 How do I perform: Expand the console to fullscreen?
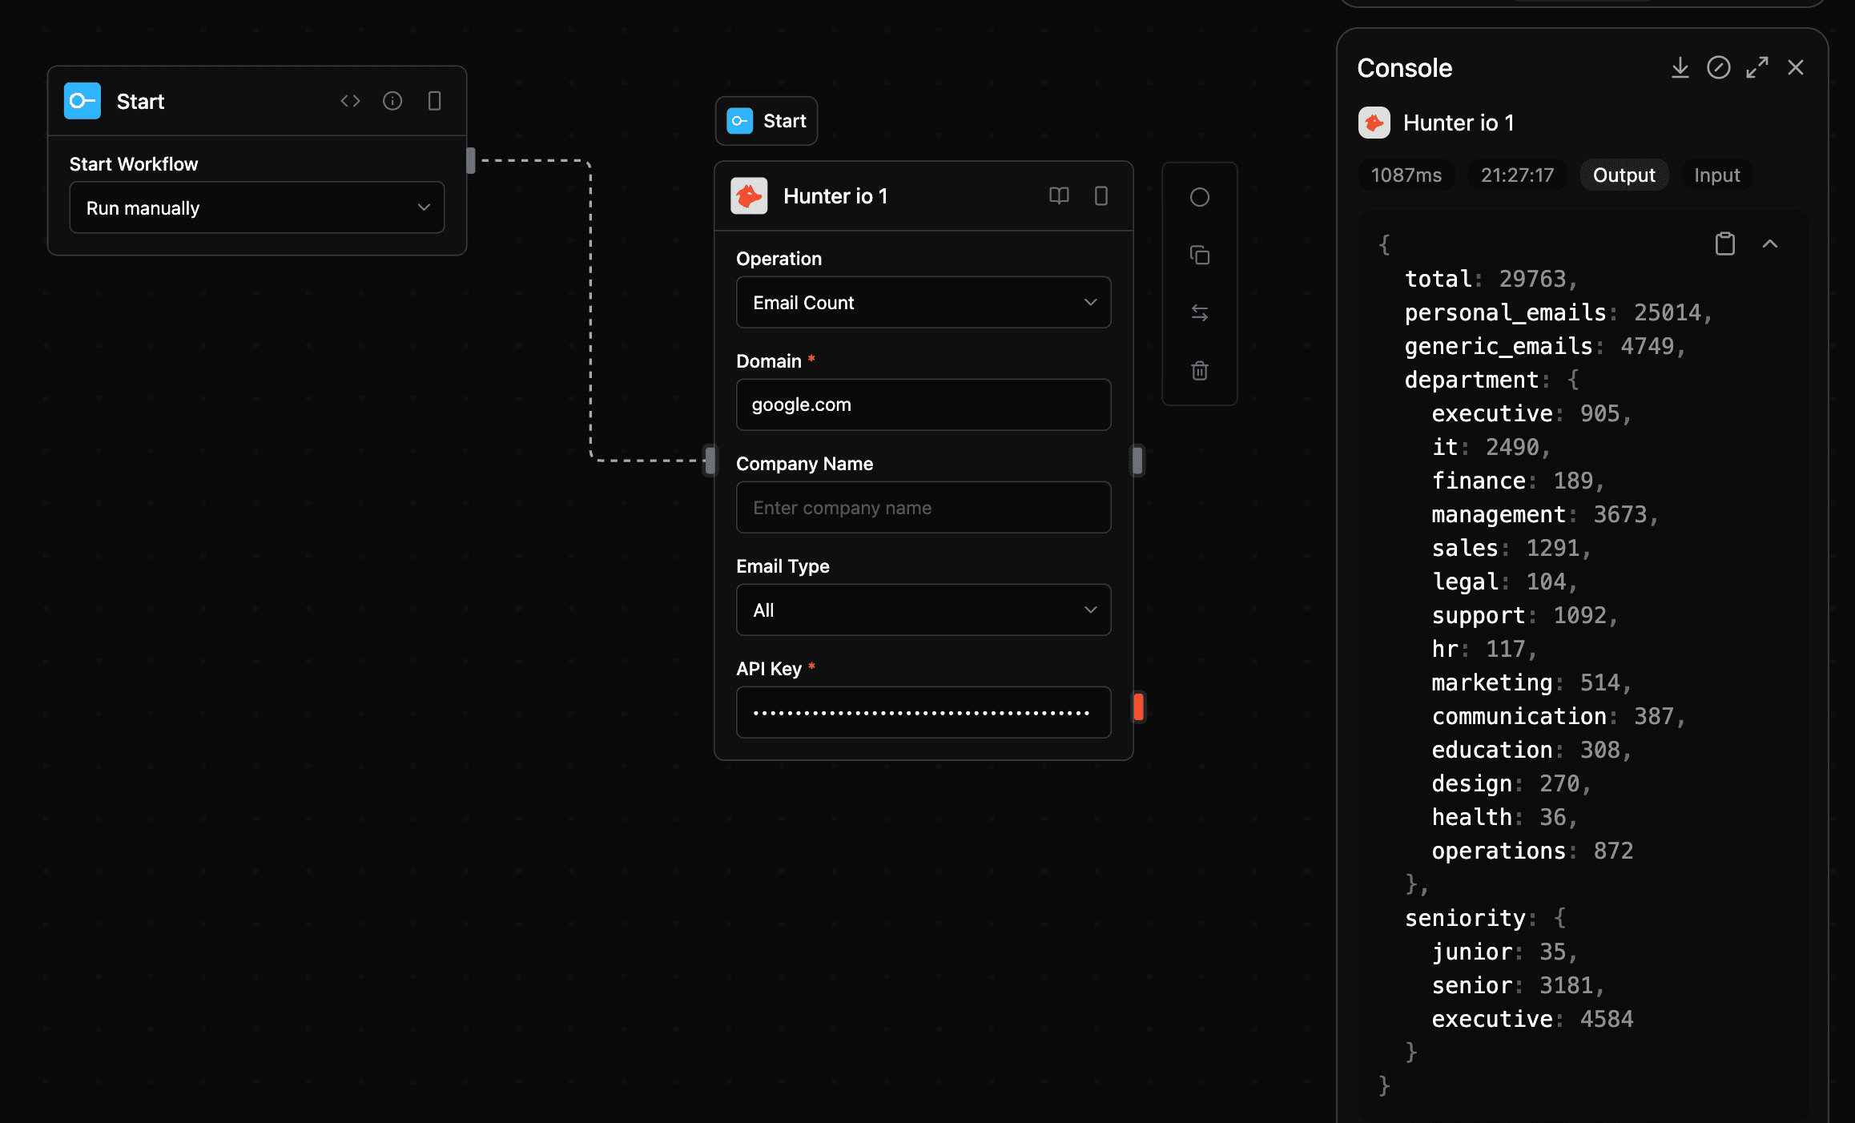click(1757, 67)
